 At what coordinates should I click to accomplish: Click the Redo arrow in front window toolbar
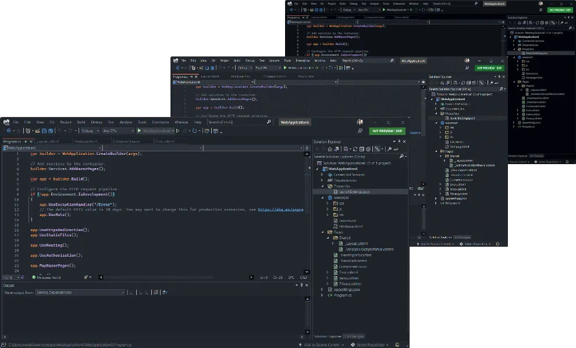pyautogui.click(x=70, y=131)
